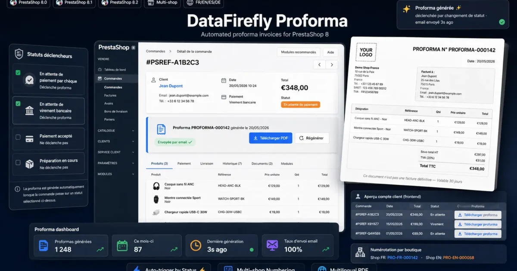Open the PRO-EN-000058 shop number link

click(x=459, y=258)
